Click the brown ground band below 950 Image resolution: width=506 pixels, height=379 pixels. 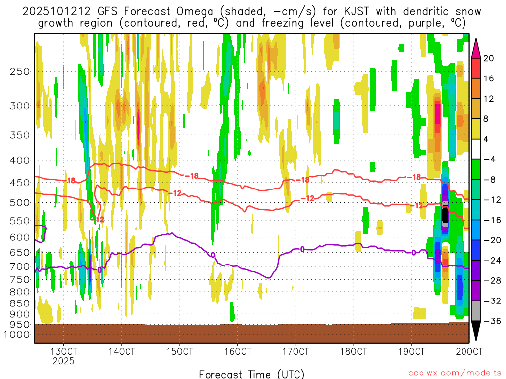252,333
